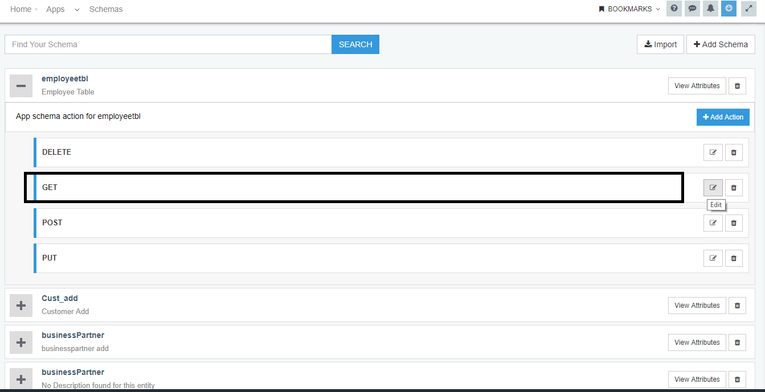The image size is (765, 392).
Task: Open the Apps chevron dropdown
Action: click(77, 10)
